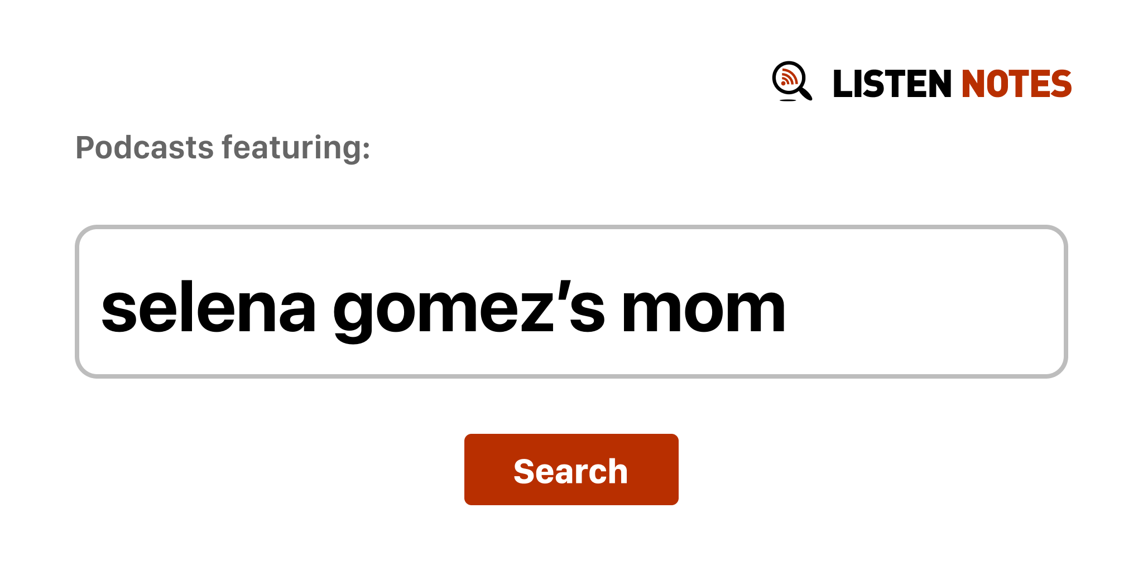Click the empty right side of search box
This screenshot has width=1143, height=571.
[926, 302]
